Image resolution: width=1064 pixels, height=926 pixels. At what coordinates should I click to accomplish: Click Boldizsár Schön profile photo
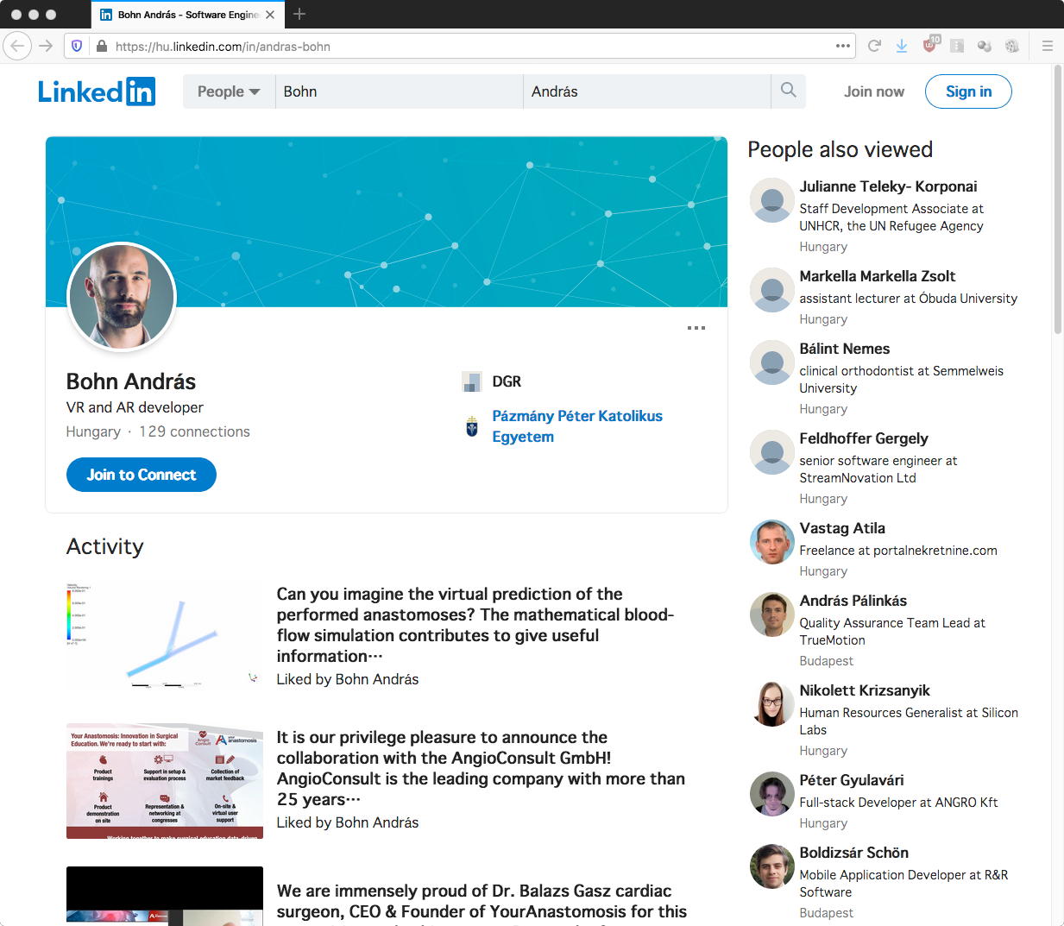(772, 866)
